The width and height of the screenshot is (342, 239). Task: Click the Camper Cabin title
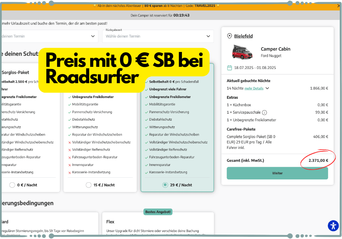275,49
